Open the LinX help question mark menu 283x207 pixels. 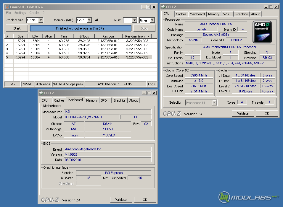tap(44, 13)
